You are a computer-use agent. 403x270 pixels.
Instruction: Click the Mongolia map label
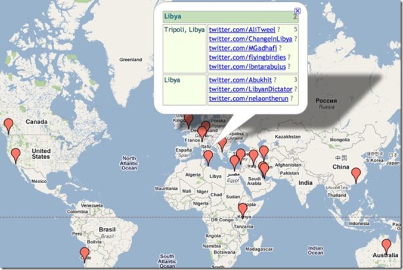[x=340, y=140]
